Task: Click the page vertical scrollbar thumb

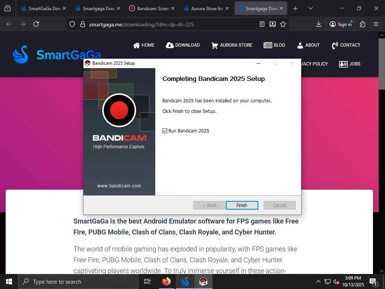Action: [382, 64]
